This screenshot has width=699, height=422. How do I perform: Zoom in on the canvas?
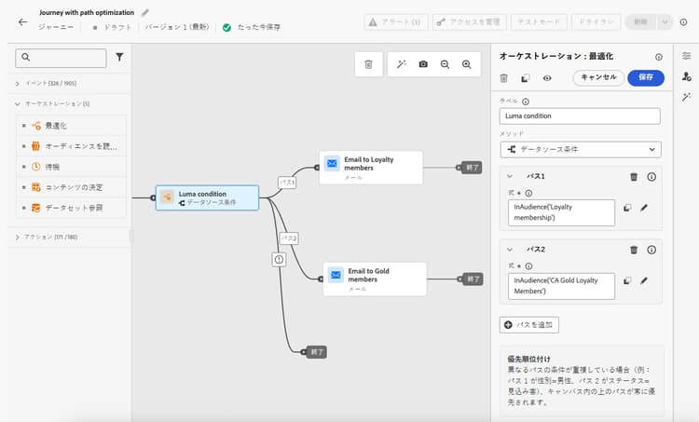(x=466, y=64)
